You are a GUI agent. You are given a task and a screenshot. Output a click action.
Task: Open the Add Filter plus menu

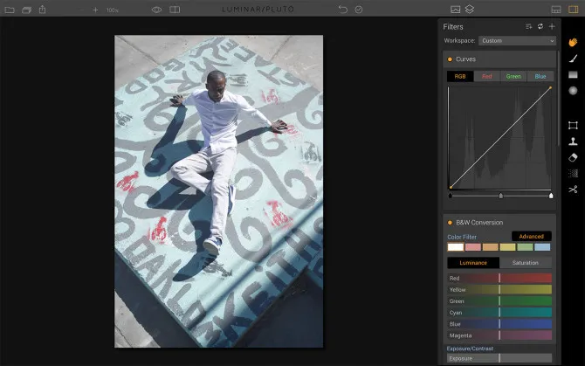[x=551, y=27]
